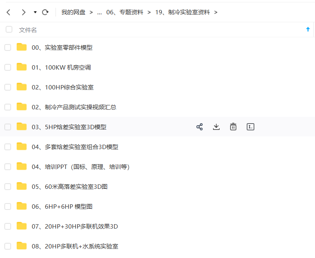Check the box for 04、多套焓差实验室组合3D模型

pyautogui.click(x=8, y=147)
